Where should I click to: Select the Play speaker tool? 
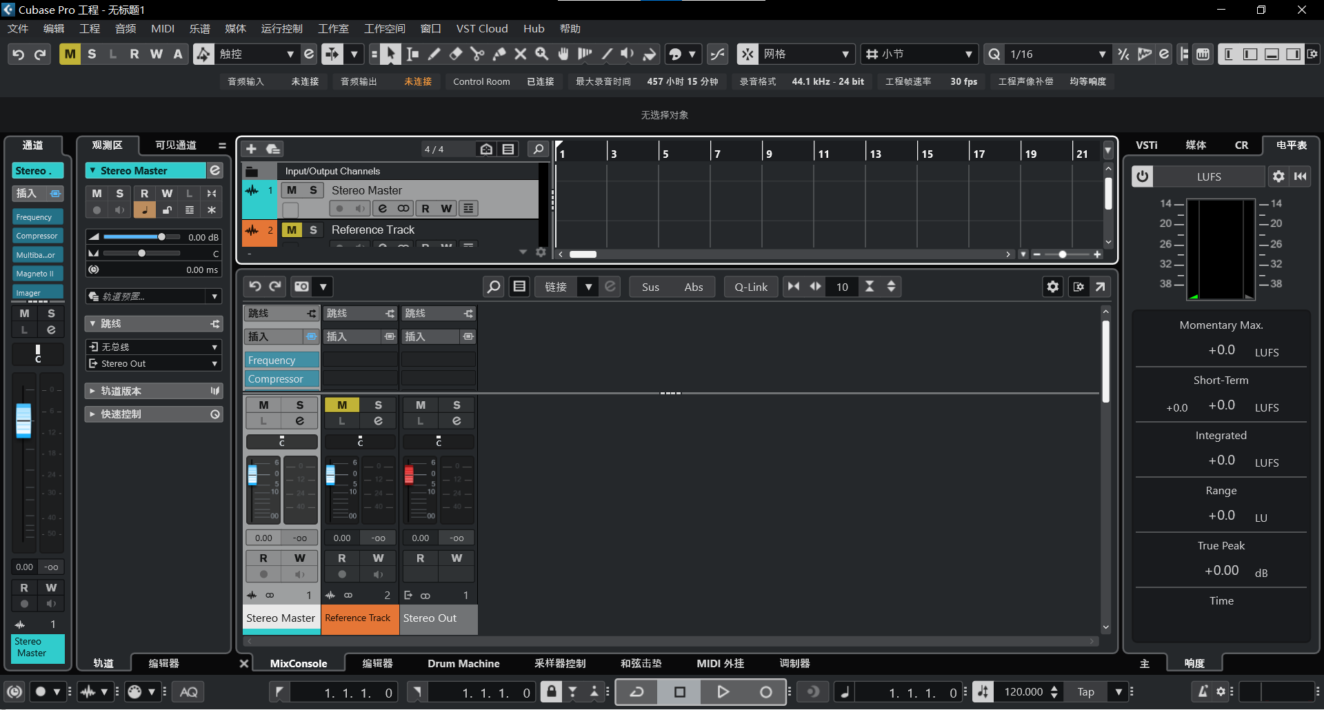627,54
